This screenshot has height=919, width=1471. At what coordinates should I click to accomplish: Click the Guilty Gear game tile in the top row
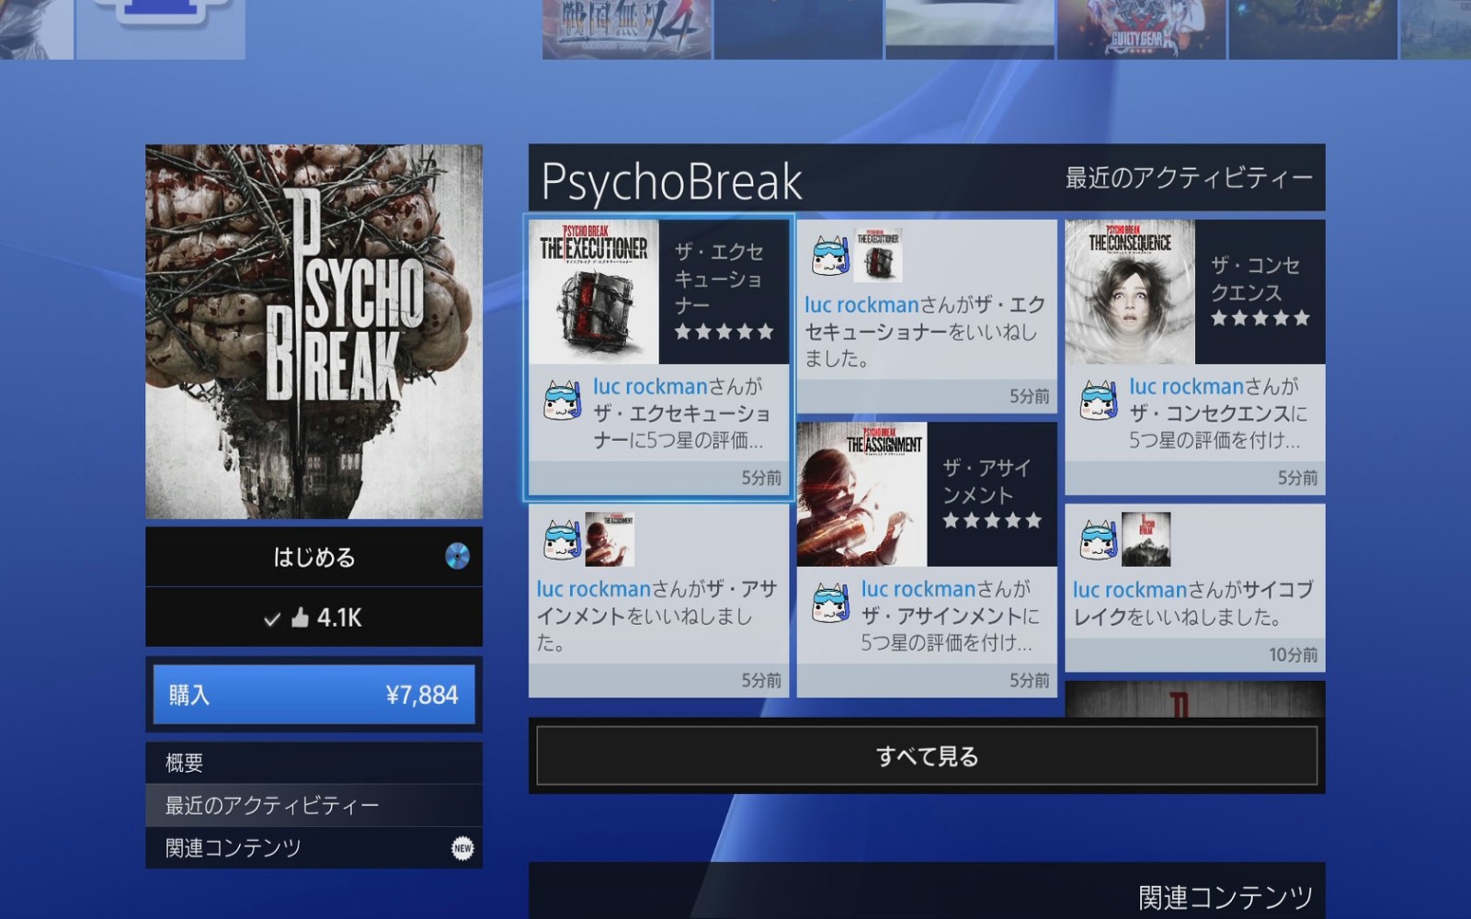1142,29
